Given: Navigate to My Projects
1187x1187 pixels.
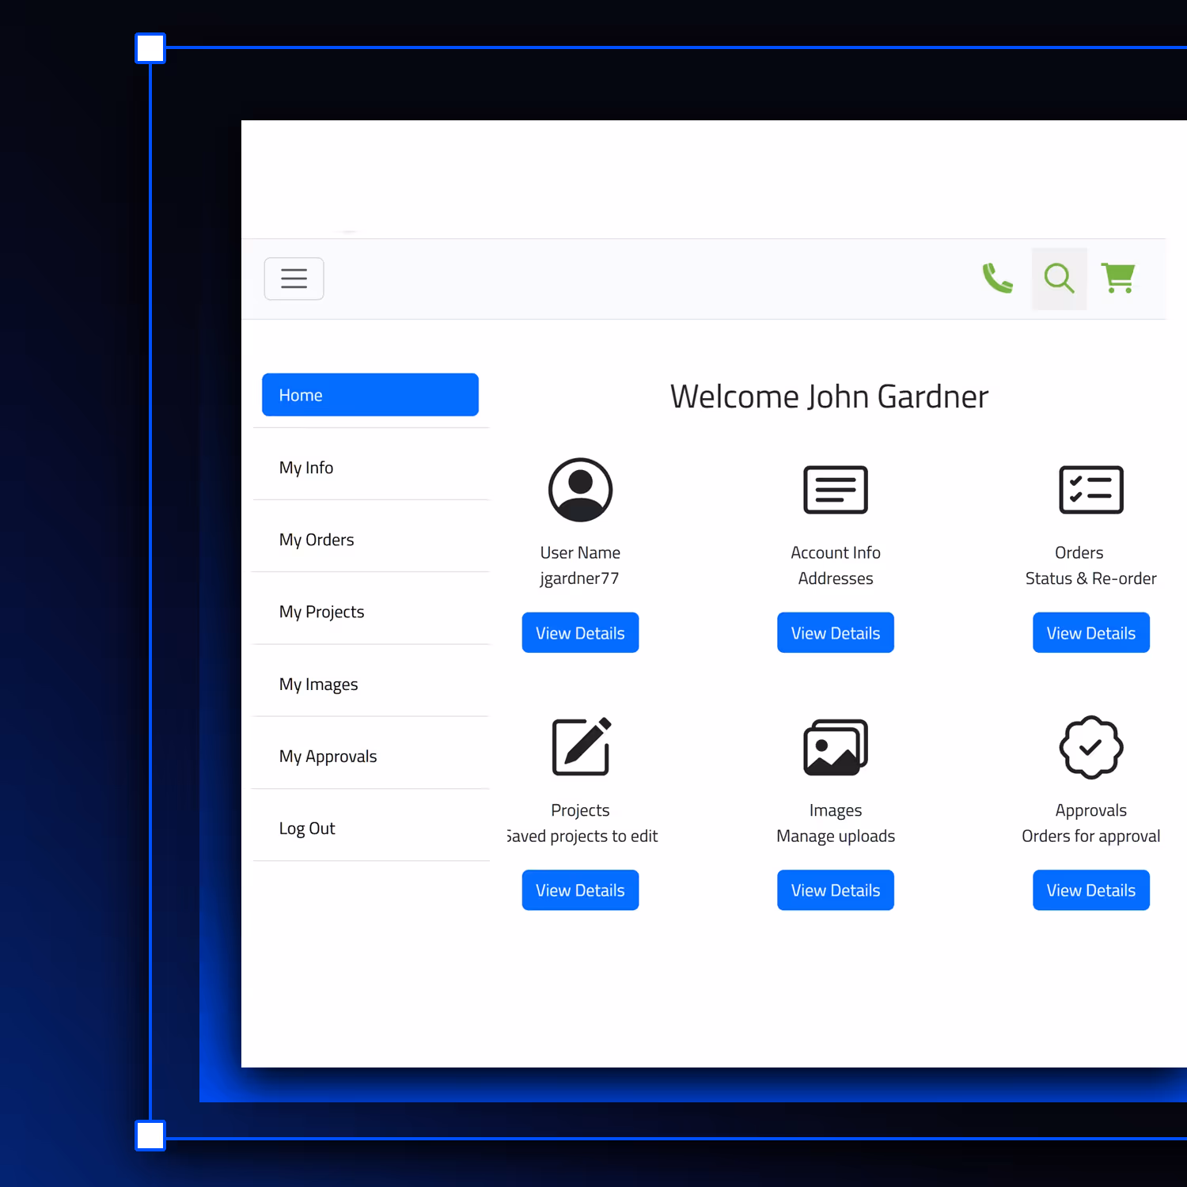Looking at the screenshot, I should 321,611.
